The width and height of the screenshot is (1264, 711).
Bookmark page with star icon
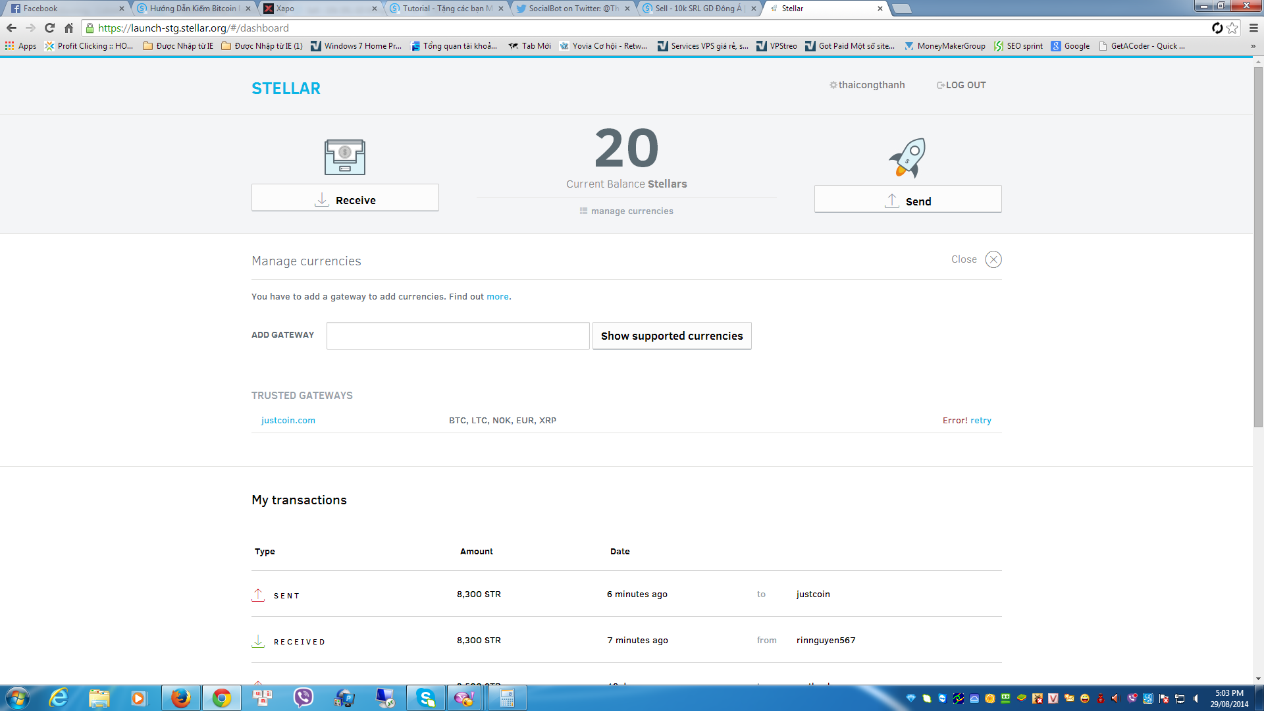1232,28
